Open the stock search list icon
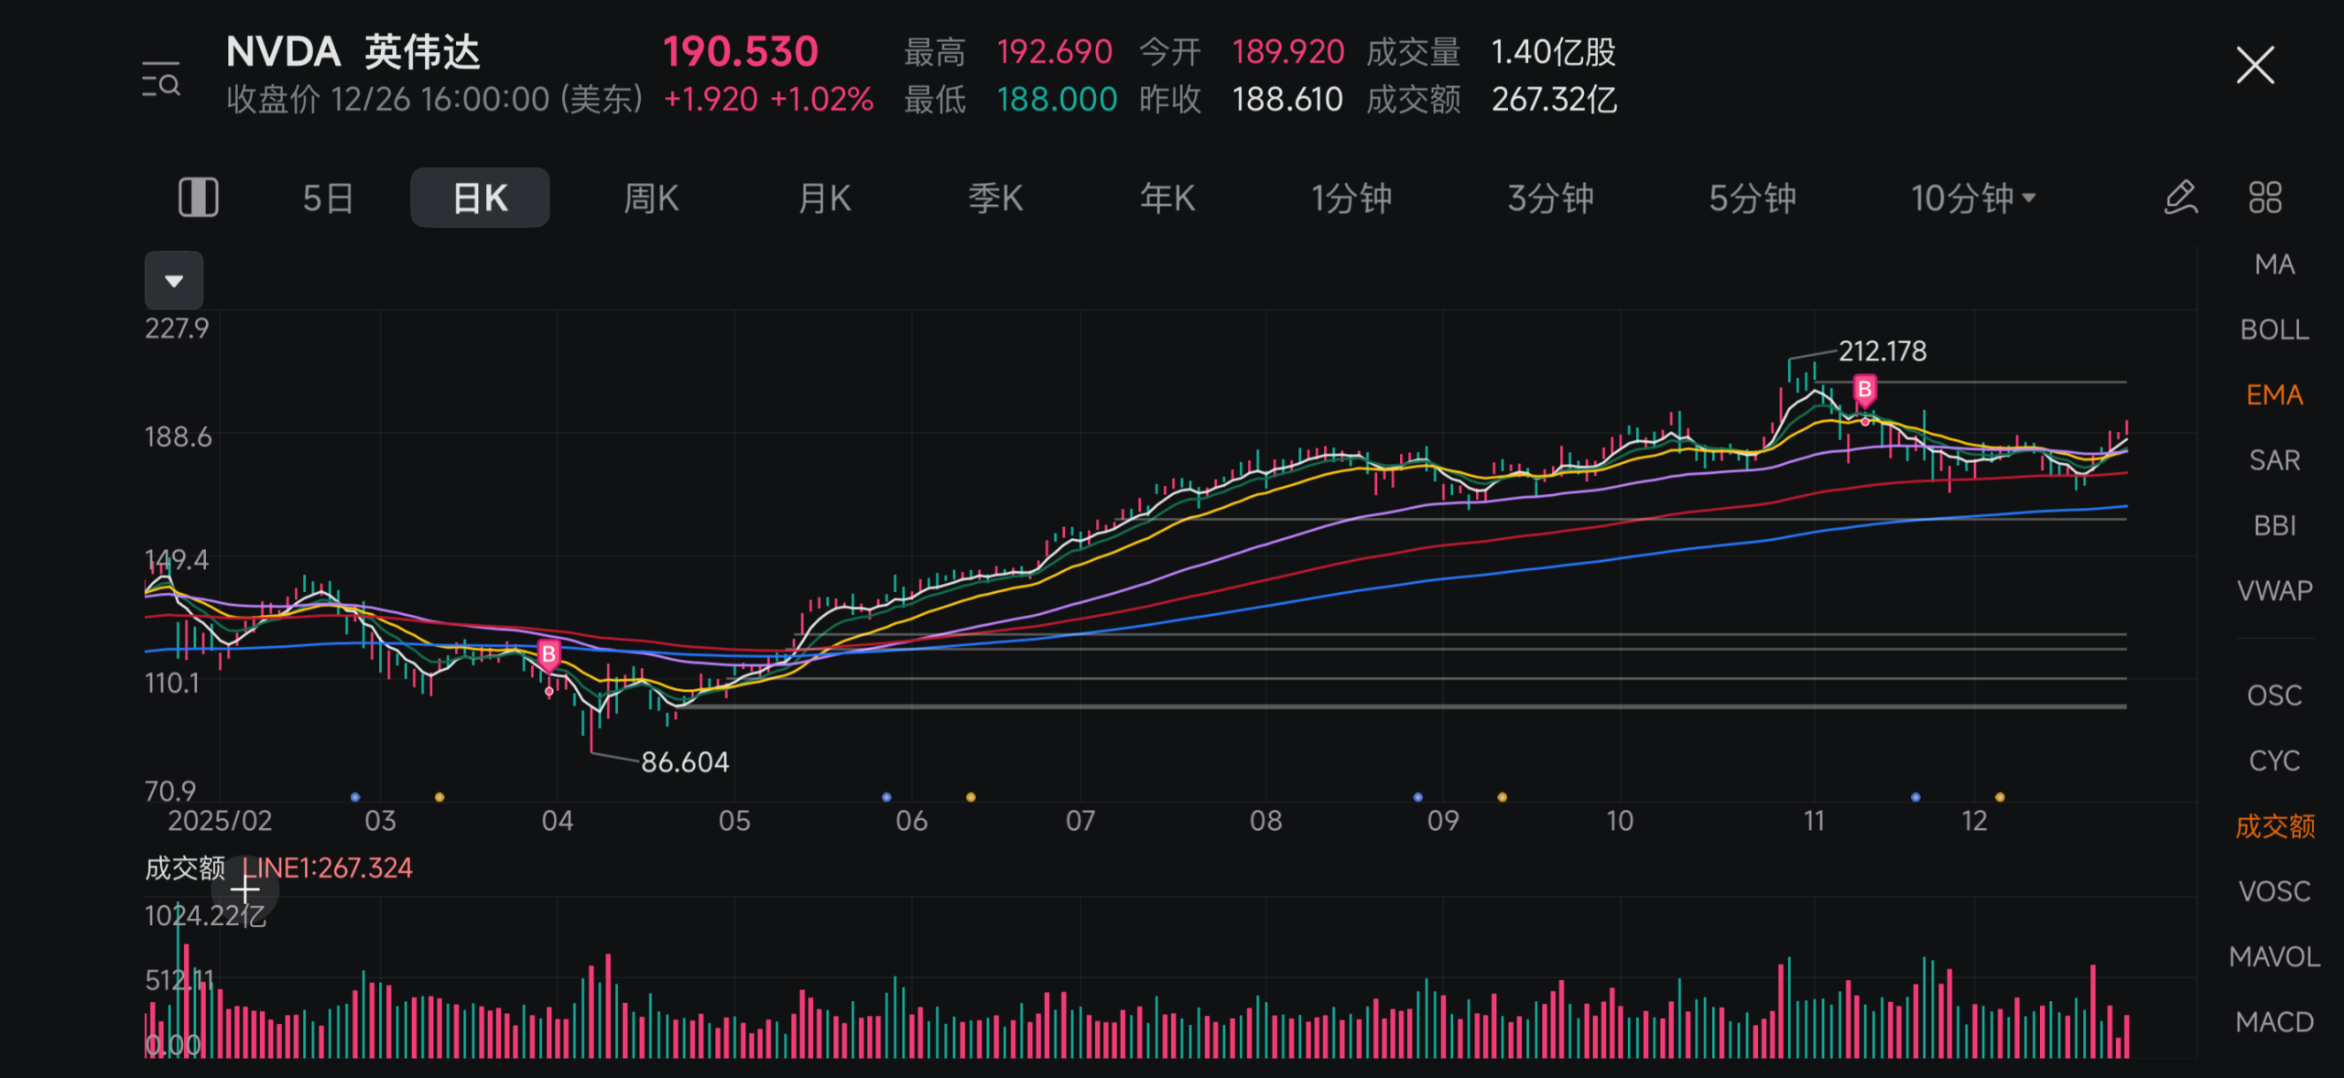Image resolution: width=2344 pixels, height=1078 pixels. click(x=161, y=81)
